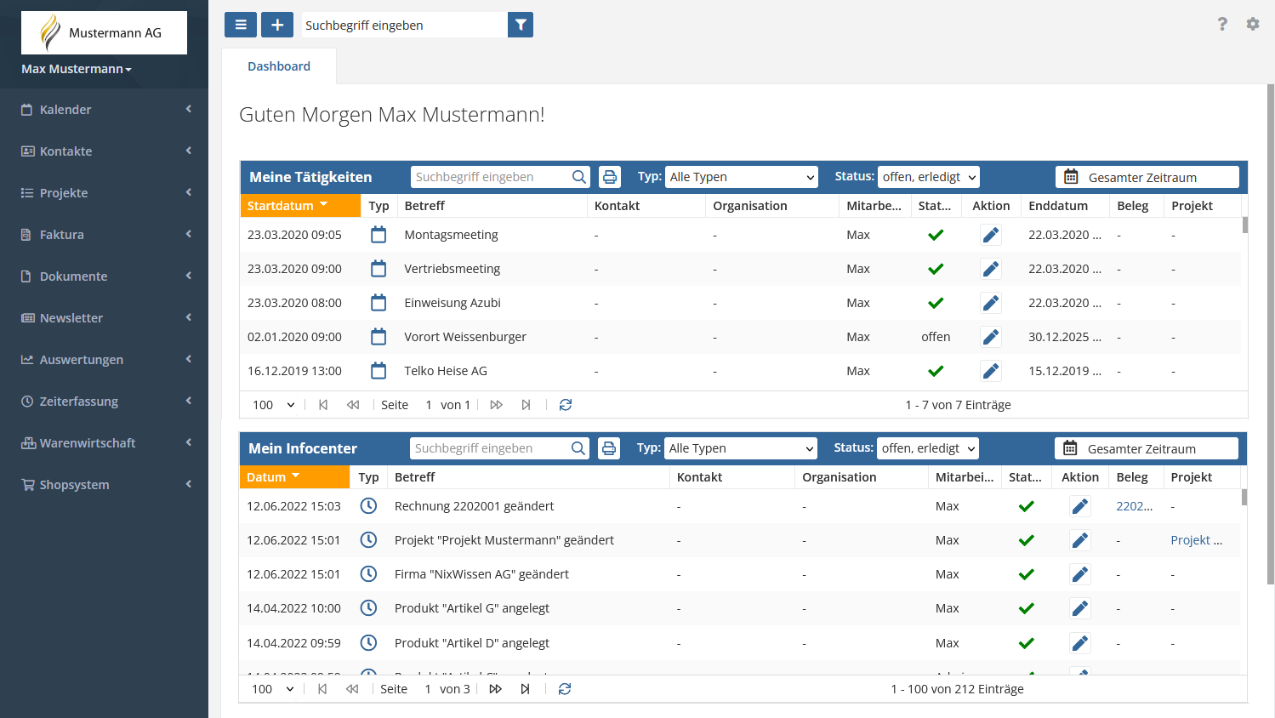
Task: Open the Projekt link in Infocenter row
Action: pos(1196,540)
